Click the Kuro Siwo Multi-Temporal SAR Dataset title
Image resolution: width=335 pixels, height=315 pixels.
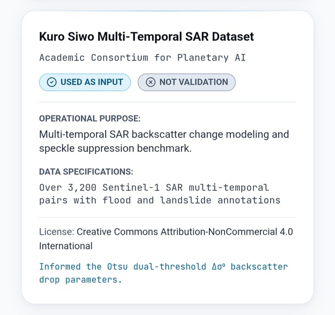147,36
